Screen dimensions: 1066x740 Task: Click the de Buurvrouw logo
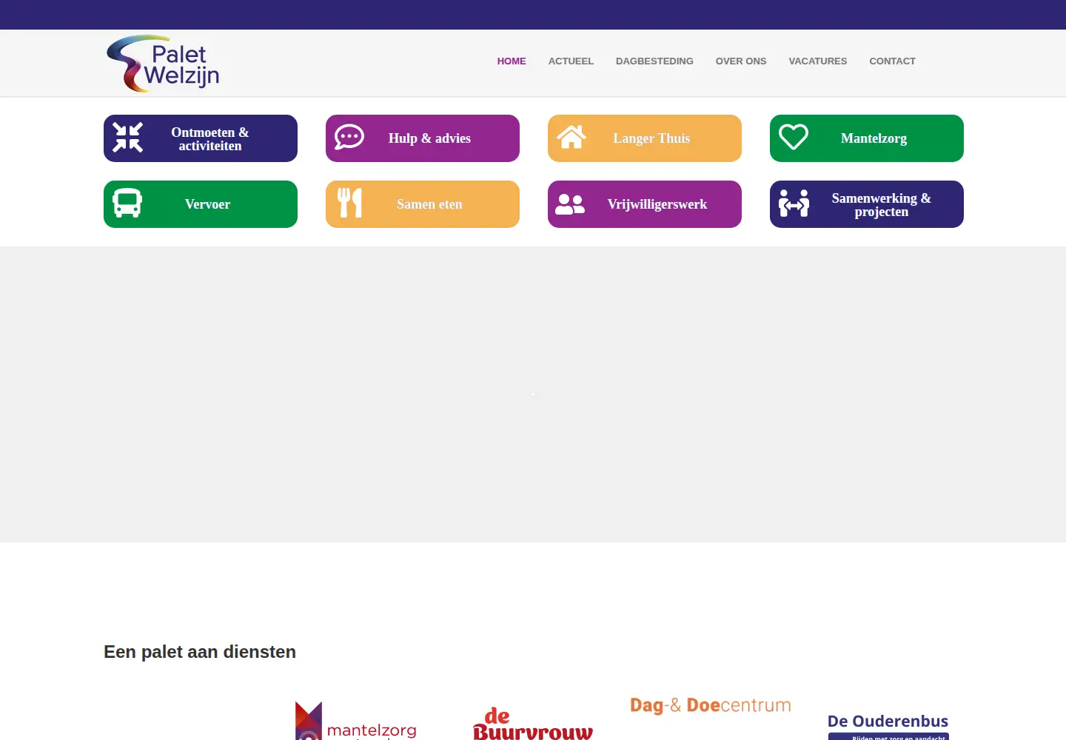[x=533, y=724]
